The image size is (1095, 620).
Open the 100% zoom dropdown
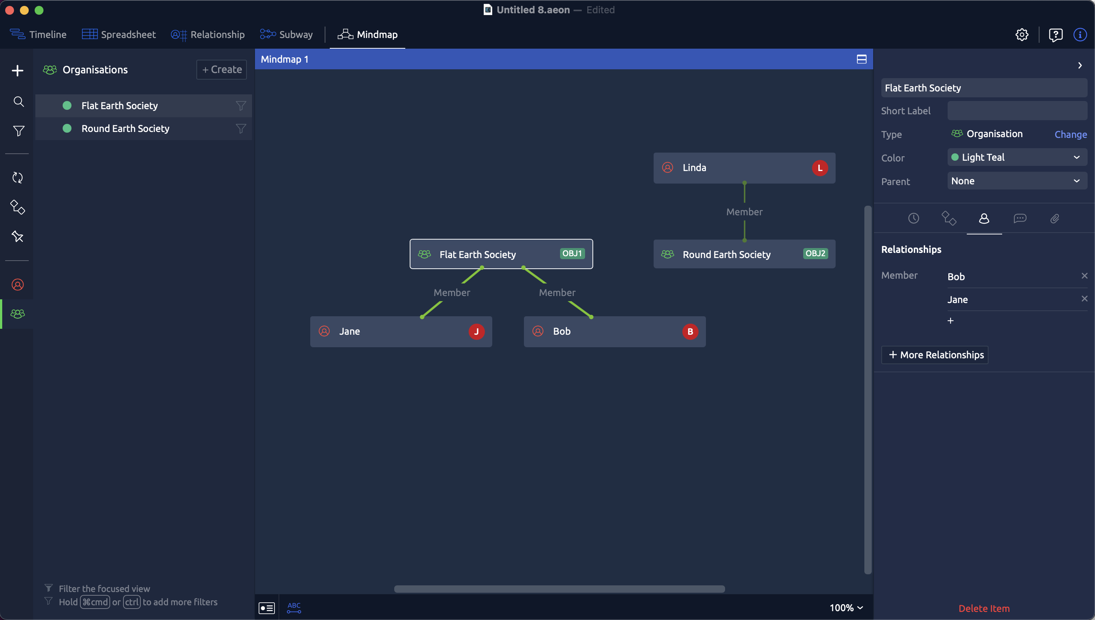pyautogui.click(x=846, y=607)
